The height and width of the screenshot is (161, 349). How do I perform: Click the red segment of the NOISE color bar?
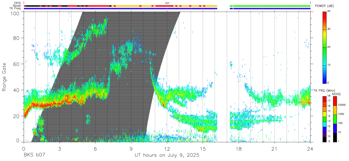tap(335, 101)
